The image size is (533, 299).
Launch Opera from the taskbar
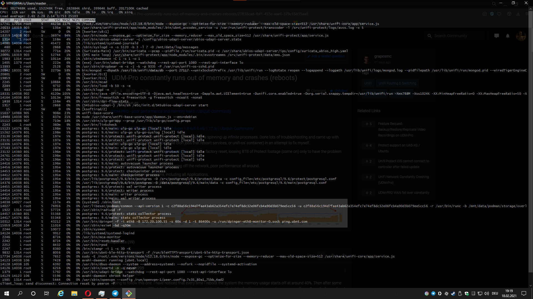coord(88,293)
